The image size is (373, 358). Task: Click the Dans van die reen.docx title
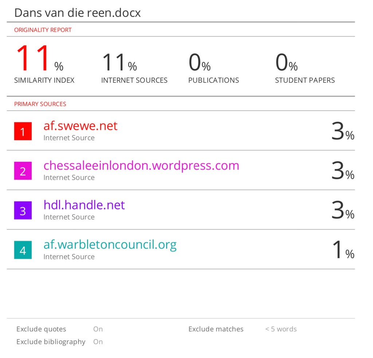coord(77,13)
